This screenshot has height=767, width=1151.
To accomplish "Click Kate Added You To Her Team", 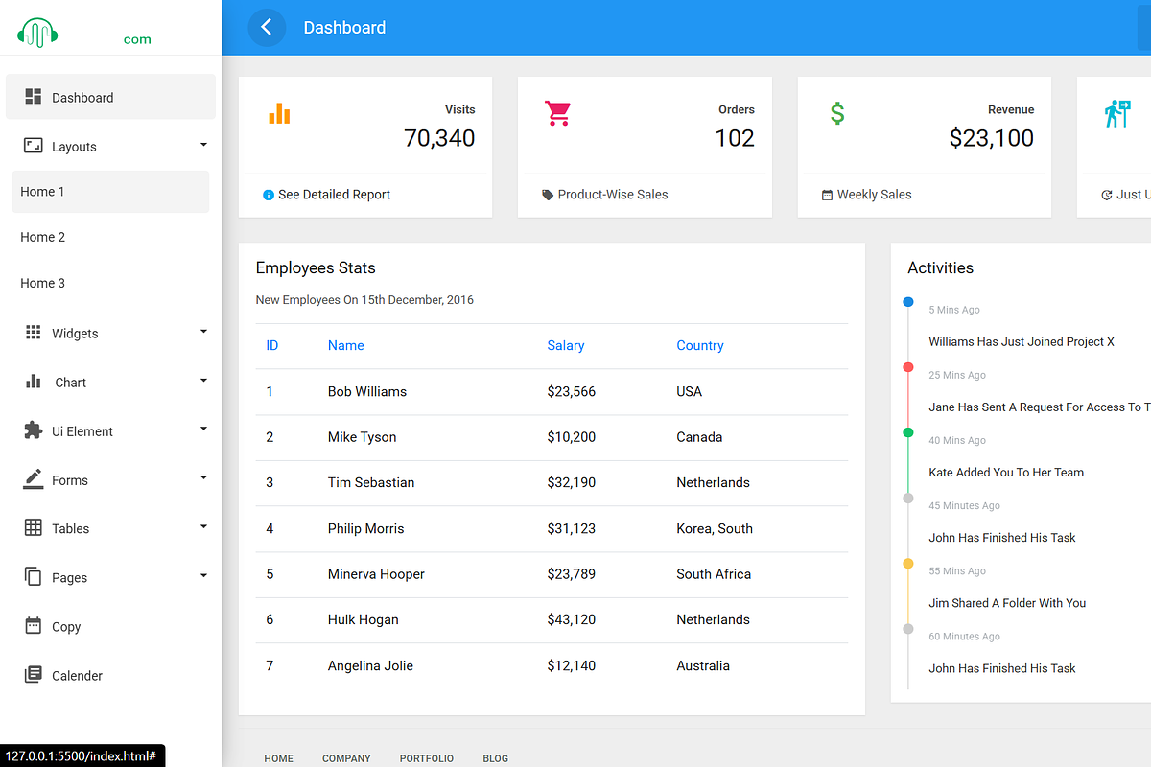I will tap(1006, 473).
